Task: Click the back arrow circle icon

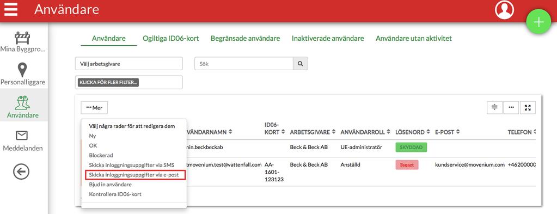Action: [x=21, y=172]
